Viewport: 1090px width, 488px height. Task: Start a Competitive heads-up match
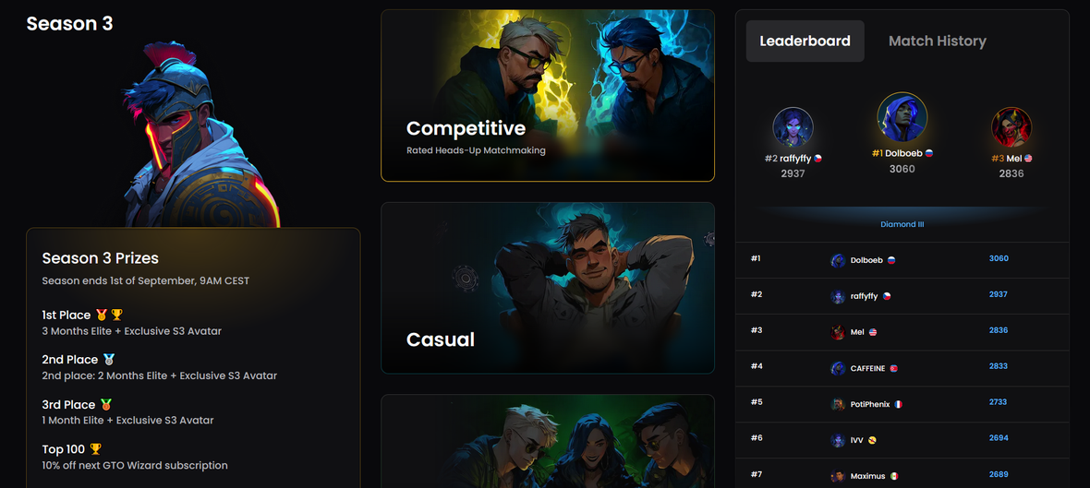point(548,96)
